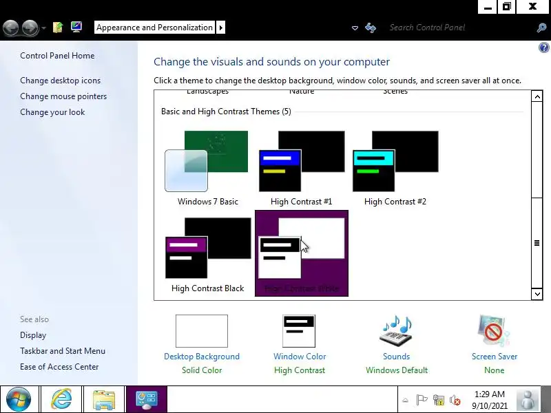
Task: Click the Personalization taskbar button
Action: click(147, 399)
